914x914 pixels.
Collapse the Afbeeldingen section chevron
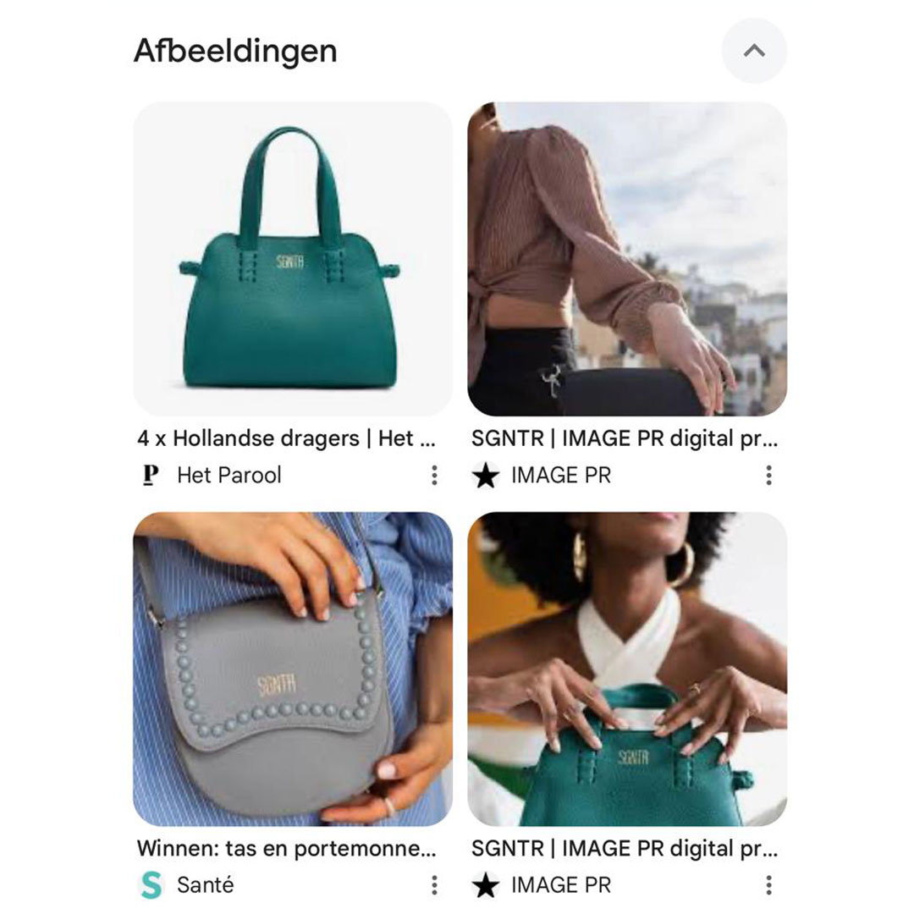(754, 51)
